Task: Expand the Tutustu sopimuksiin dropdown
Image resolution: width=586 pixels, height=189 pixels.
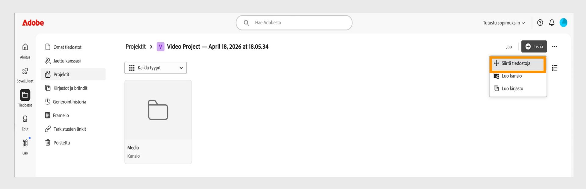Action: (x=504, y=23)
